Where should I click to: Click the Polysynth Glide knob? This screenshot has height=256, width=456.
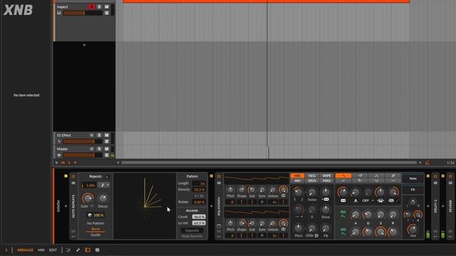point(311,228)
